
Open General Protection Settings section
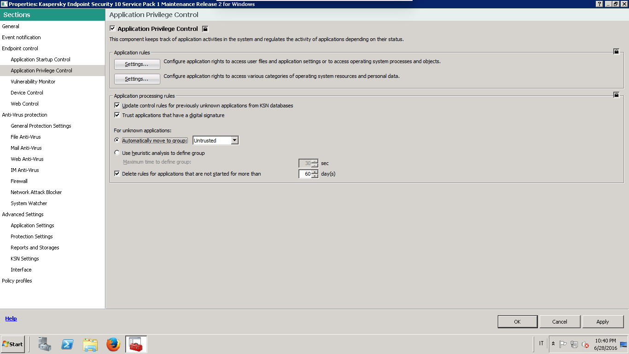point(41,126)
